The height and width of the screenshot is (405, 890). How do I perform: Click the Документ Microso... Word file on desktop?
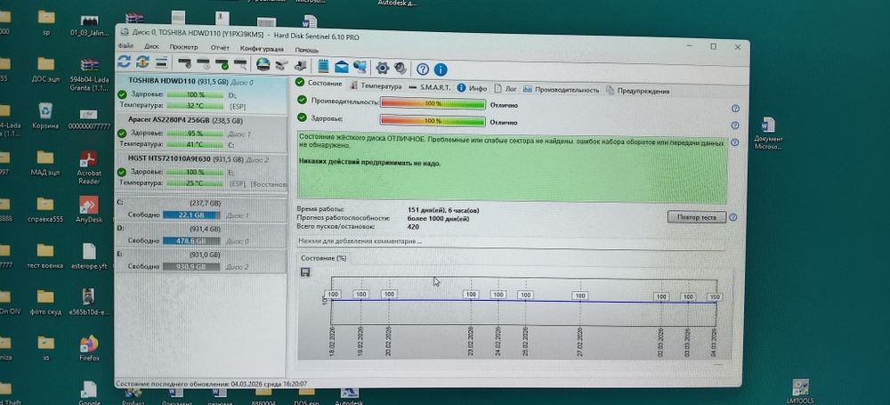768,134
